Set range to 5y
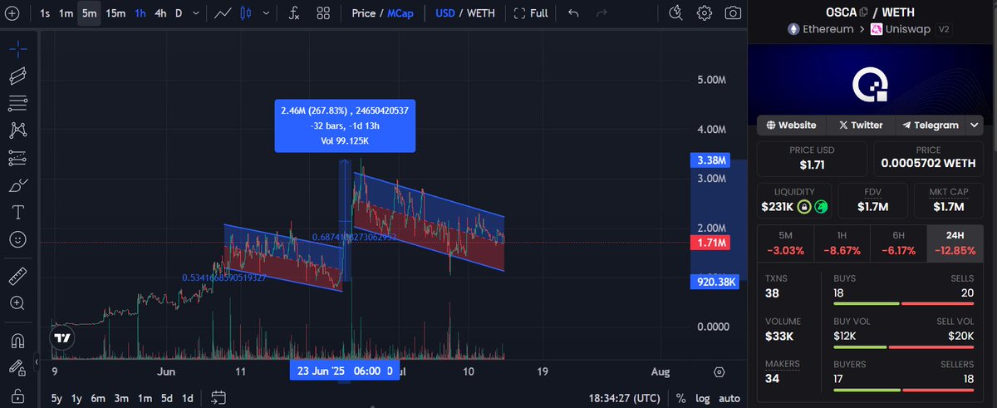The width and height of the screenshot is (997, 408). tap(56, 397)
